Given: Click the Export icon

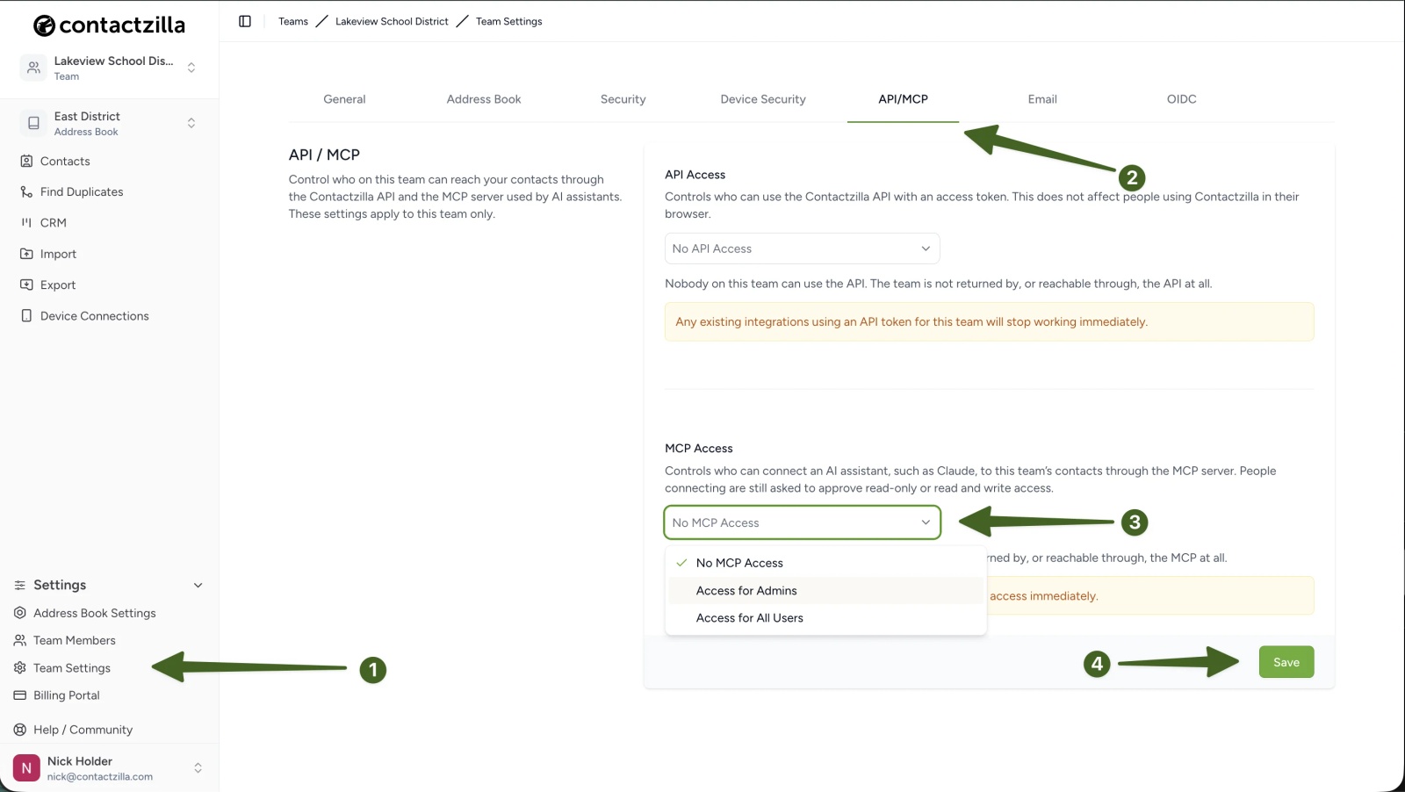Looking at the screenshot, I should 26,284.
